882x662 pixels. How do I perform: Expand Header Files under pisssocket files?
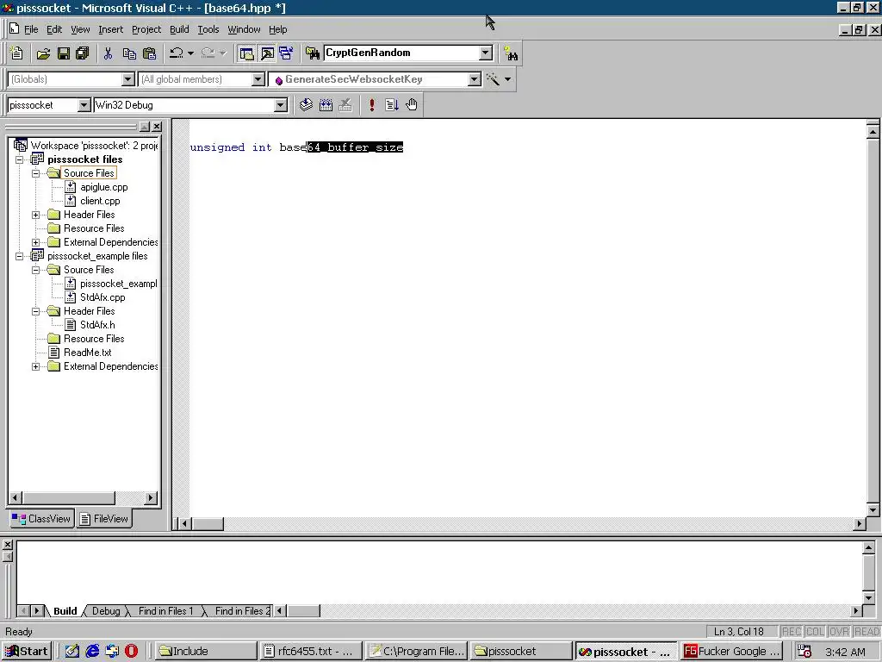tap(35, 215)
